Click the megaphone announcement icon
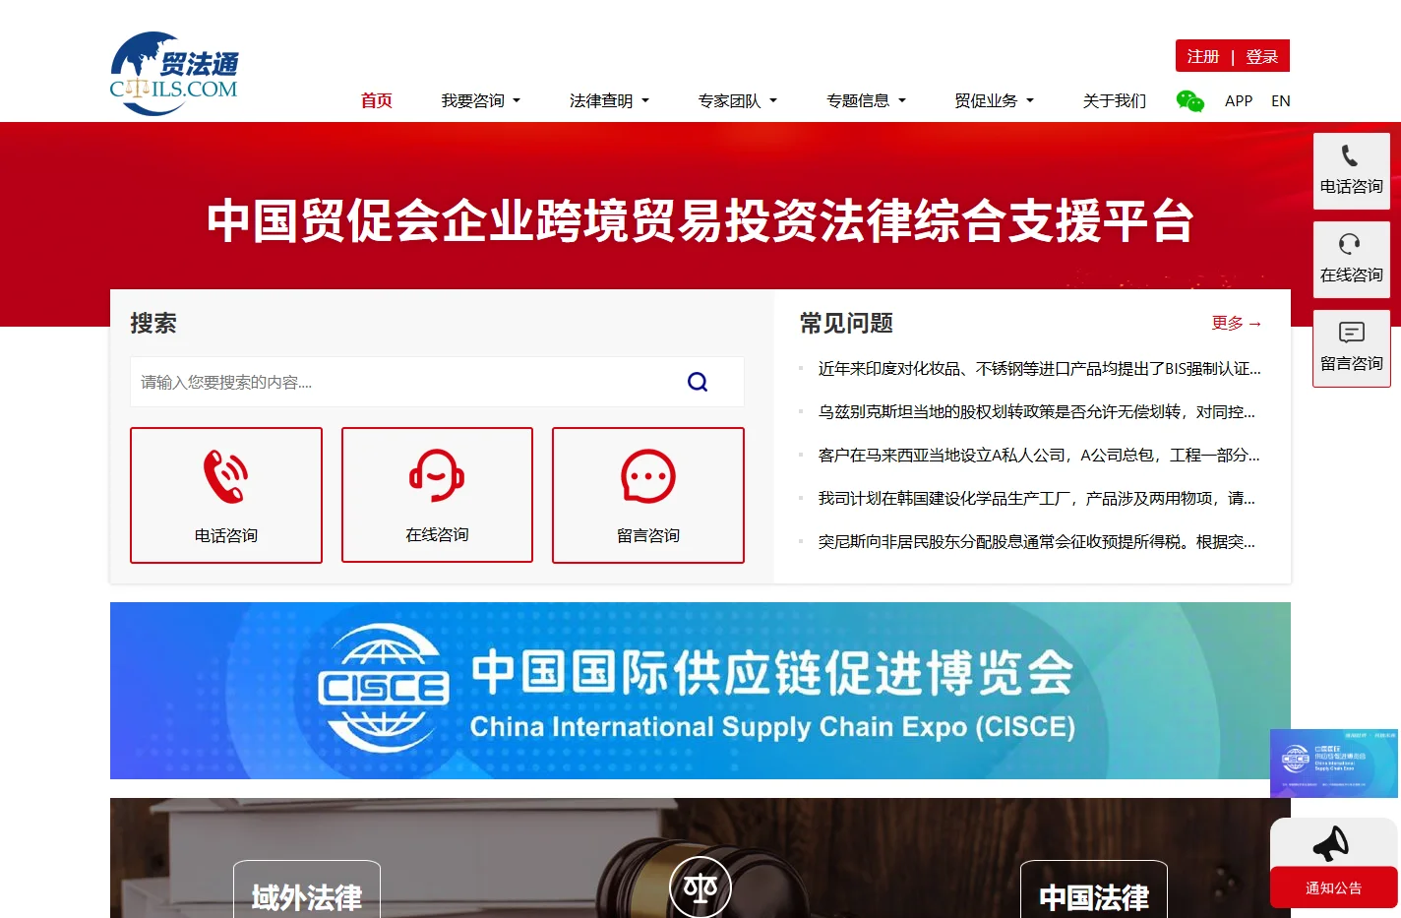The height and width of the screenshot is (918, 1401). (x=1331, y=843)
